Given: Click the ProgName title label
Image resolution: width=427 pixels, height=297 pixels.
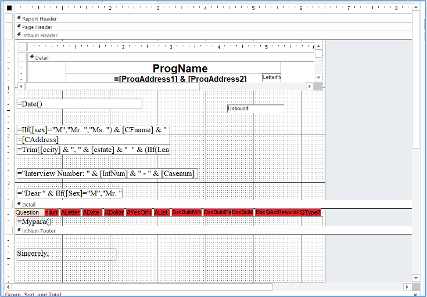Looking at the screenshot, I should (x=180, y=68).
